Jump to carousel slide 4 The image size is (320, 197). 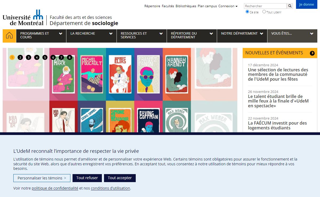click(x=37, y=57)
